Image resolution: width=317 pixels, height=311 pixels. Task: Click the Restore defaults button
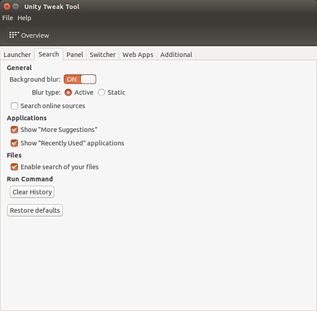tap(35, 210)
